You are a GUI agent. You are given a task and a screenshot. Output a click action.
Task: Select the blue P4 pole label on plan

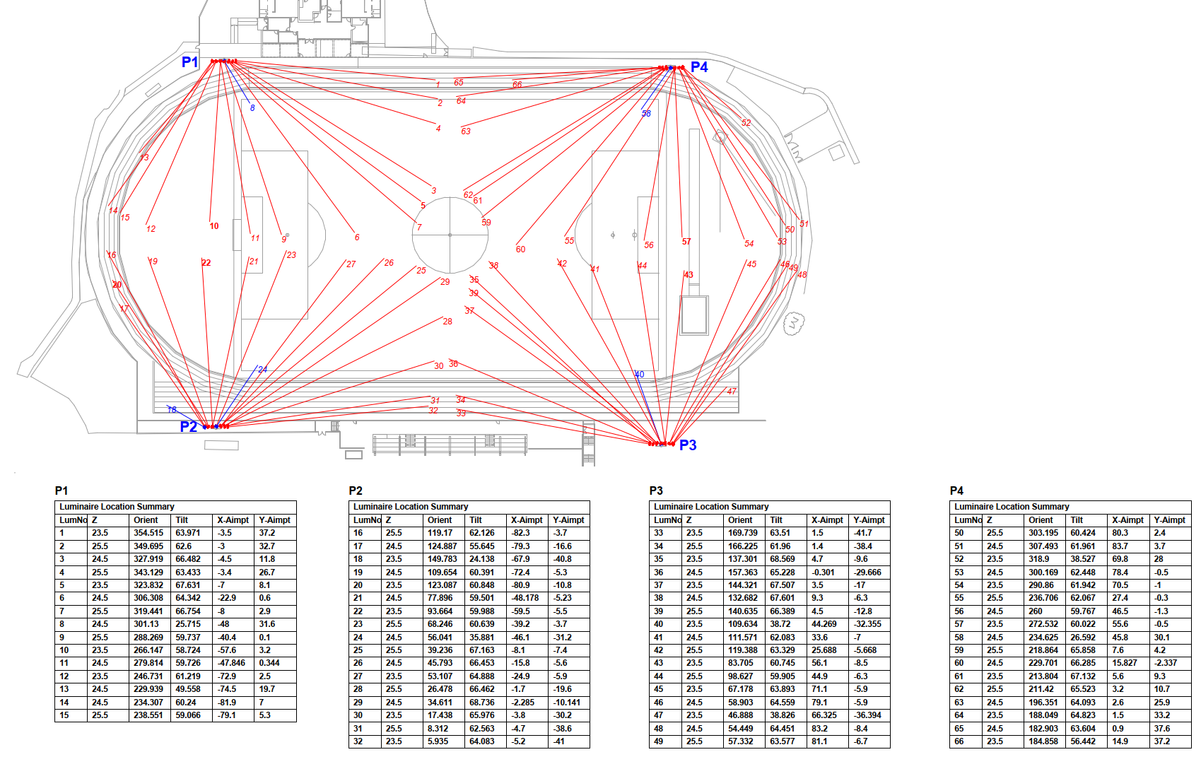[x=699, y=67]
